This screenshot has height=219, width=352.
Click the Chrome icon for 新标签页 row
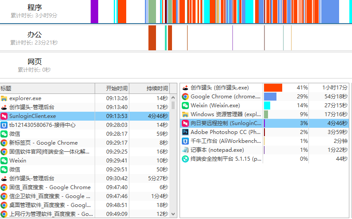pos(4,143)
